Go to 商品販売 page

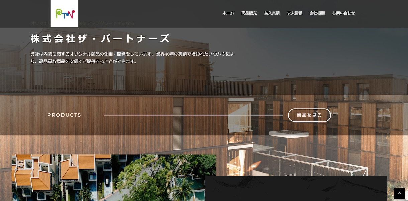click(249, 13)
